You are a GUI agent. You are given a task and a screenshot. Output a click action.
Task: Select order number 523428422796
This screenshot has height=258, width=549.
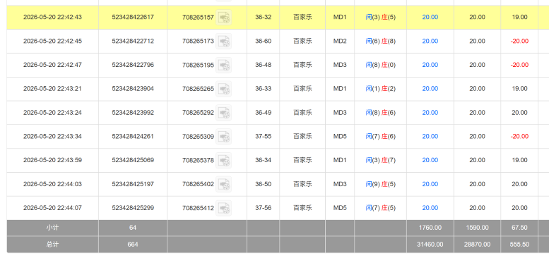(133, 65)
